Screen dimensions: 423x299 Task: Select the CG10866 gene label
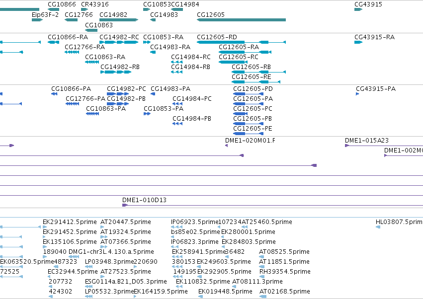tap(62, 4)
